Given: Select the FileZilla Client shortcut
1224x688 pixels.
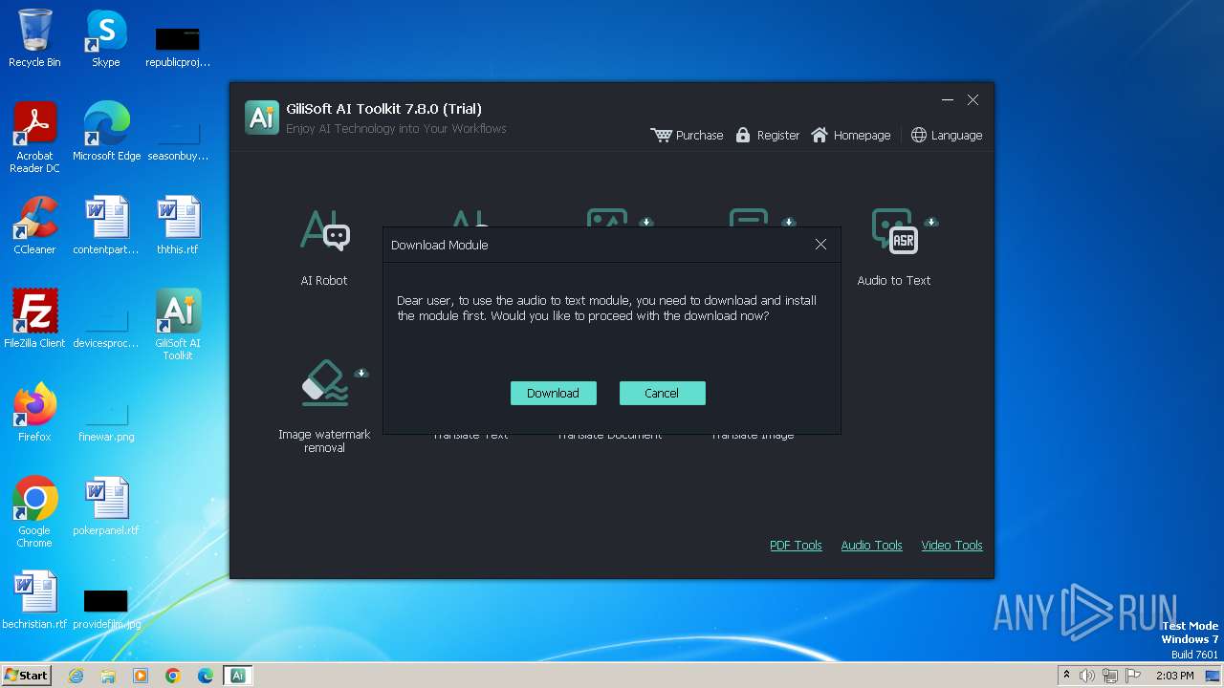Looking at the screenshot, I should [x=34, y=318].
